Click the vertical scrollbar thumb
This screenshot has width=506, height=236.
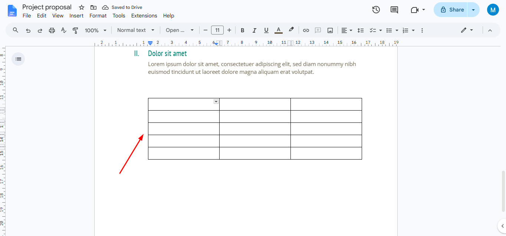point(503,191)
